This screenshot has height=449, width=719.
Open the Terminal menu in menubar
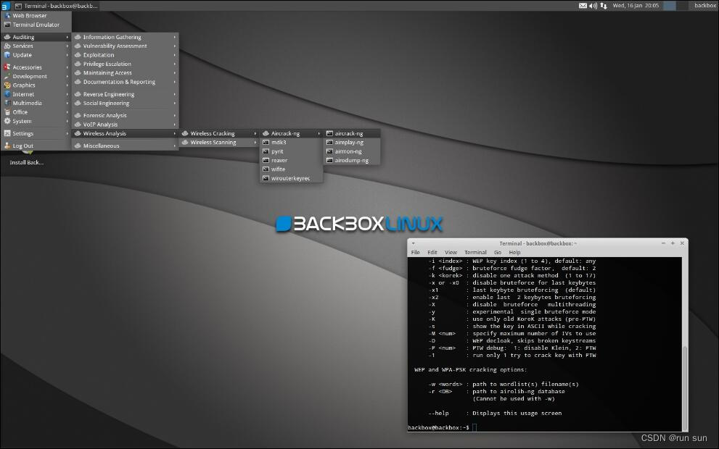[475, 252]
